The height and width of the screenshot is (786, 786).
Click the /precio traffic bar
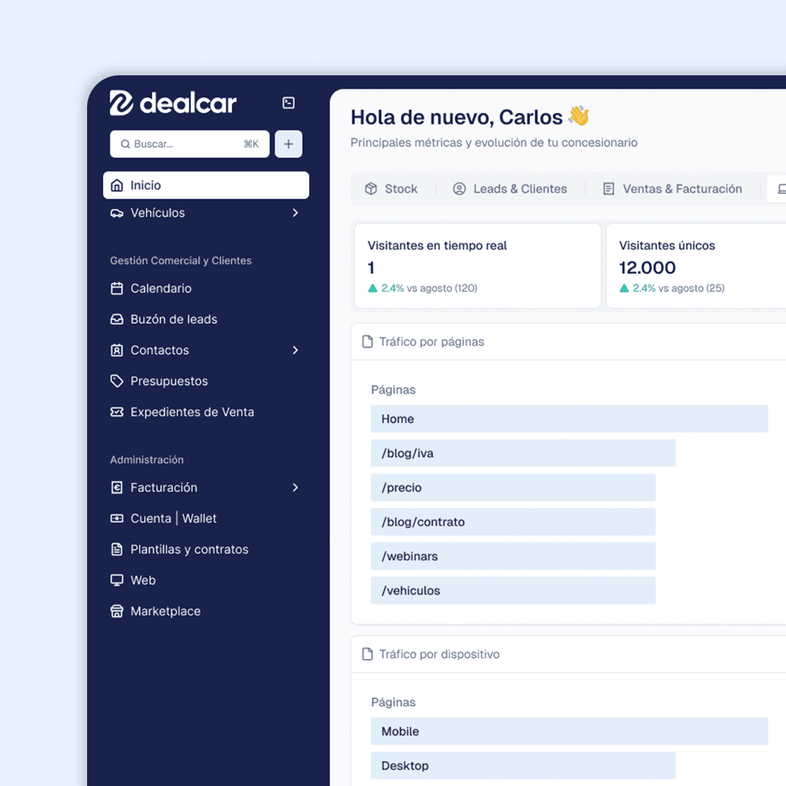click(x=513, y=487)
